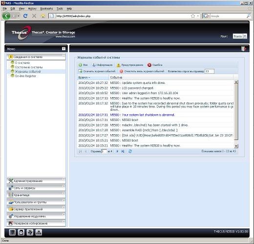
Task: Open system status icon in footer
Action: [12, 232]
